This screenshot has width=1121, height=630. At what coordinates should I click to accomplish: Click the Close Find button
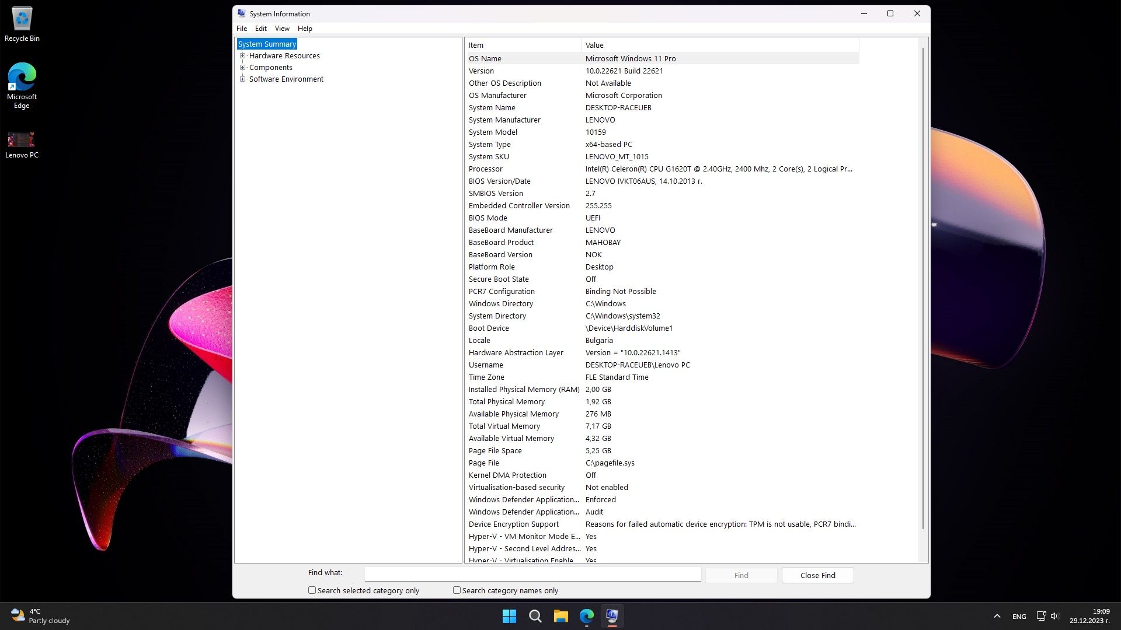click(817, 575)
